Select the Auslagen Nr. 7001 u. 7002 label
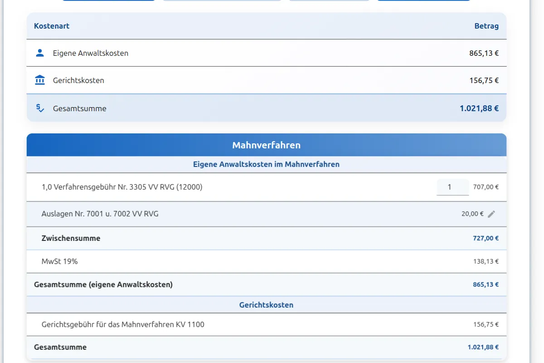 (100, 214)
